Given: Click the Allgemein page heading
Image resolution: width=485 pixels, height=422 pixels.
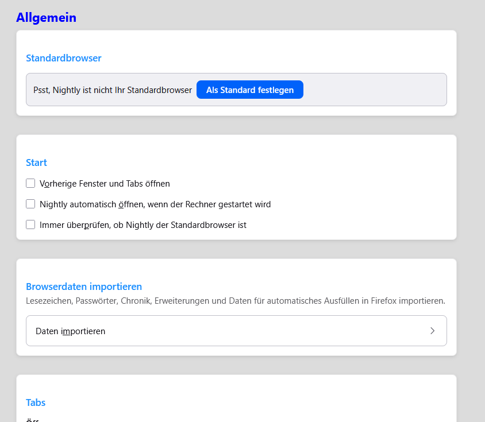Looking at the screenshot, I should pos(46,18).
